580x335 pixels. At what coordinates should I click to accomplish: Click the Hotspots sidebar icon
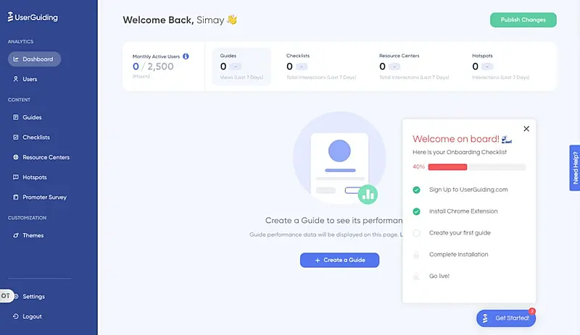click(16, 177)
